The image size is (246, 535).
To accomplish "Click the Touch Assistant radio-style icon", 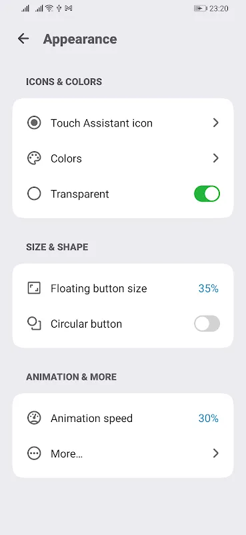I will (34, 123).
